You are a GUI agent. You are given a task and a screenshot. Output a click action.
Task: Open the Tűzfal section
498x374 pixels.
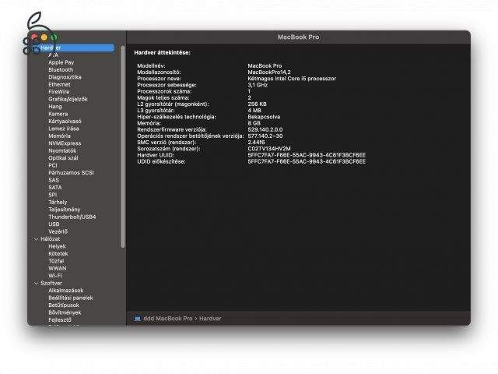[x=56, y=261]
